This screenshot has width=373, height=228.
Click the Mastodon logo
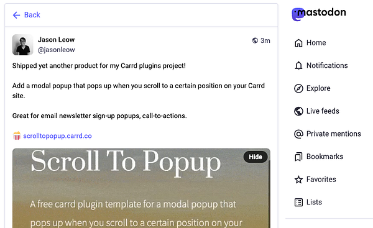pos(319,14)
